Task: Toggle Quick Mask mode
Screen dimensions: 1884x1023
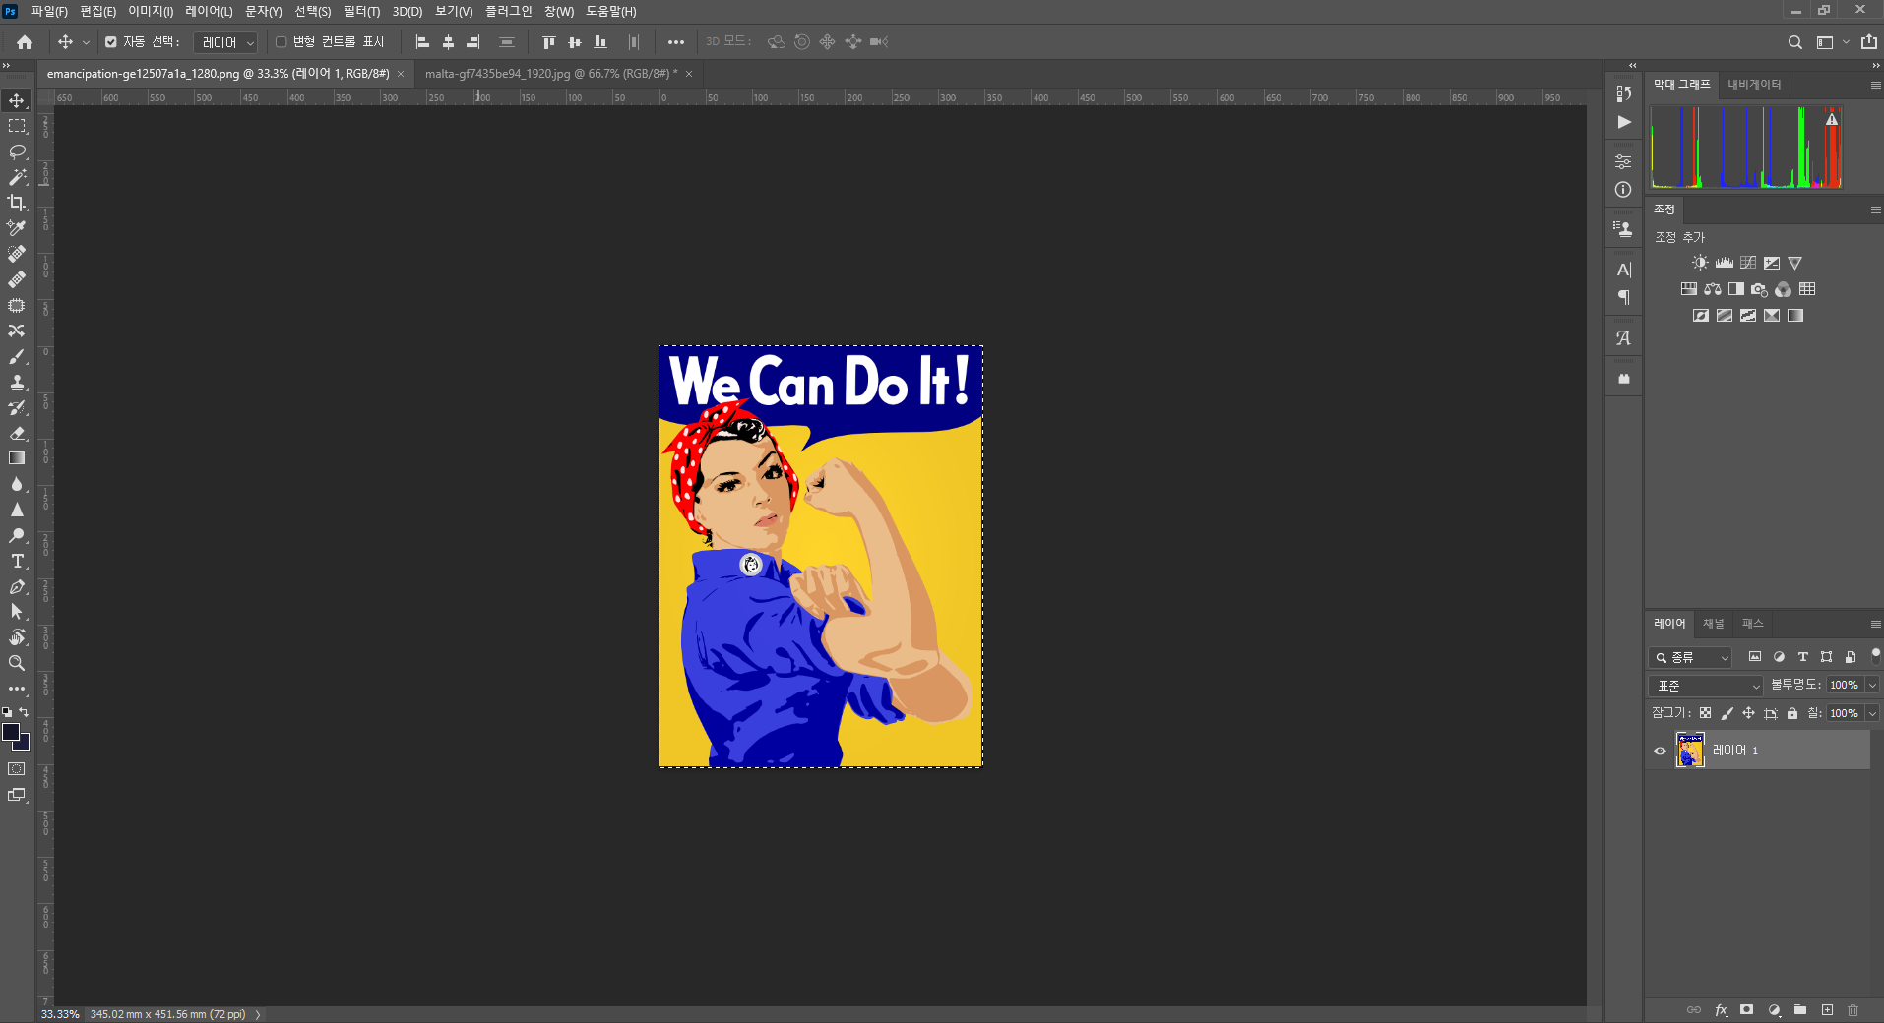Action: (x=17, y=769)
